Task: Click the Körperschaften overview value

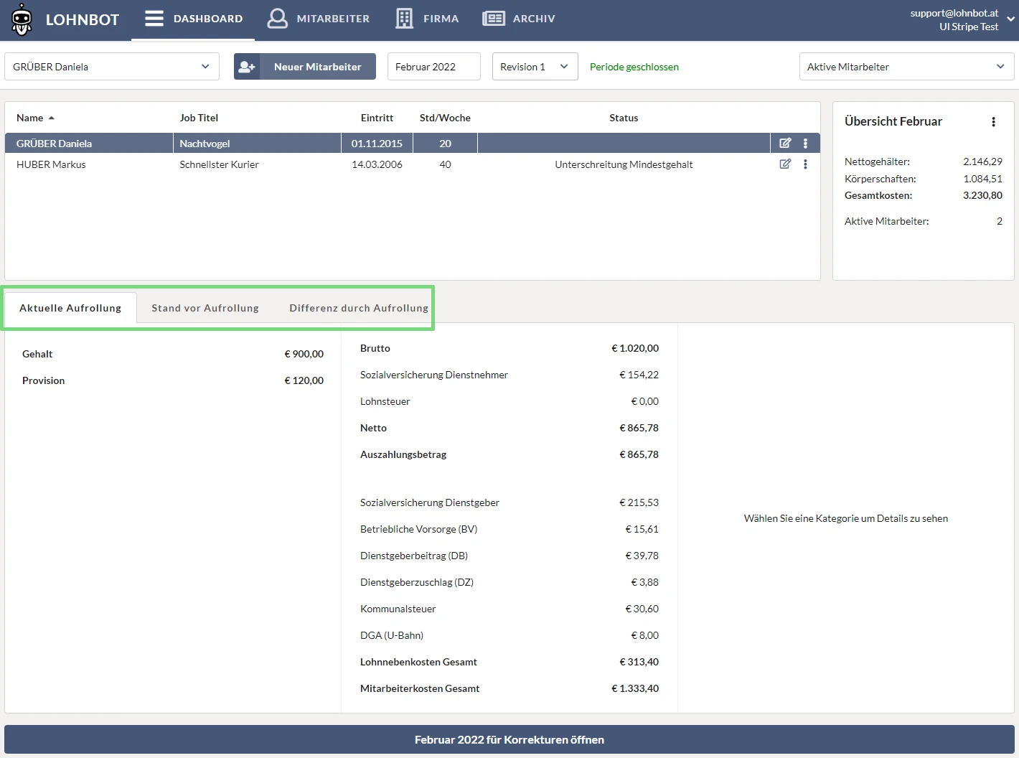Action: pyautogui.click(x=982, y=179)
